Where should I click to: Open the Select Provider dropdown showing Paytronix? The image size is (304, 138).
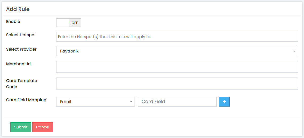[177, 51]
